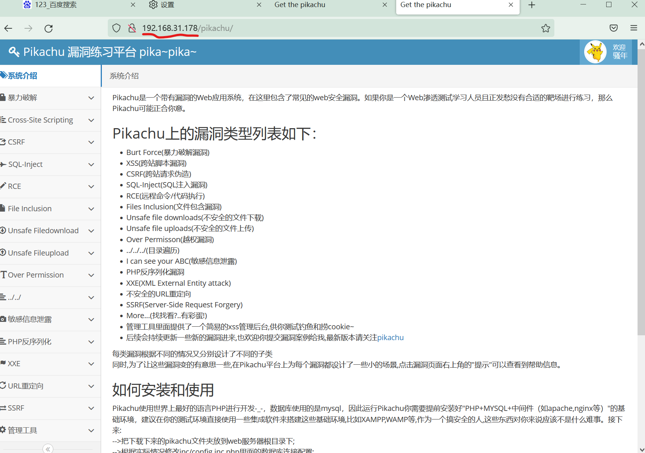Click the '不安全的URL重定向' list item
The height and width of the screenshot is (453, 645).
[159, 294]
